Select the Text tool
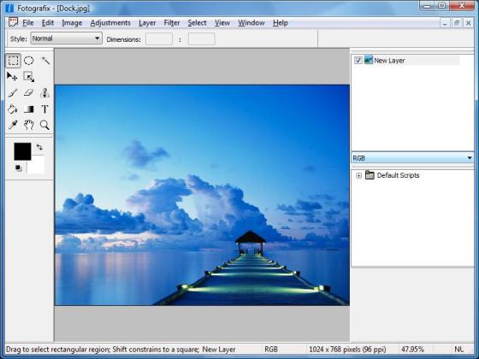Image resolution: width=479 pixels, height=359 pixels. pyautogui.click(x=44, y=109)
